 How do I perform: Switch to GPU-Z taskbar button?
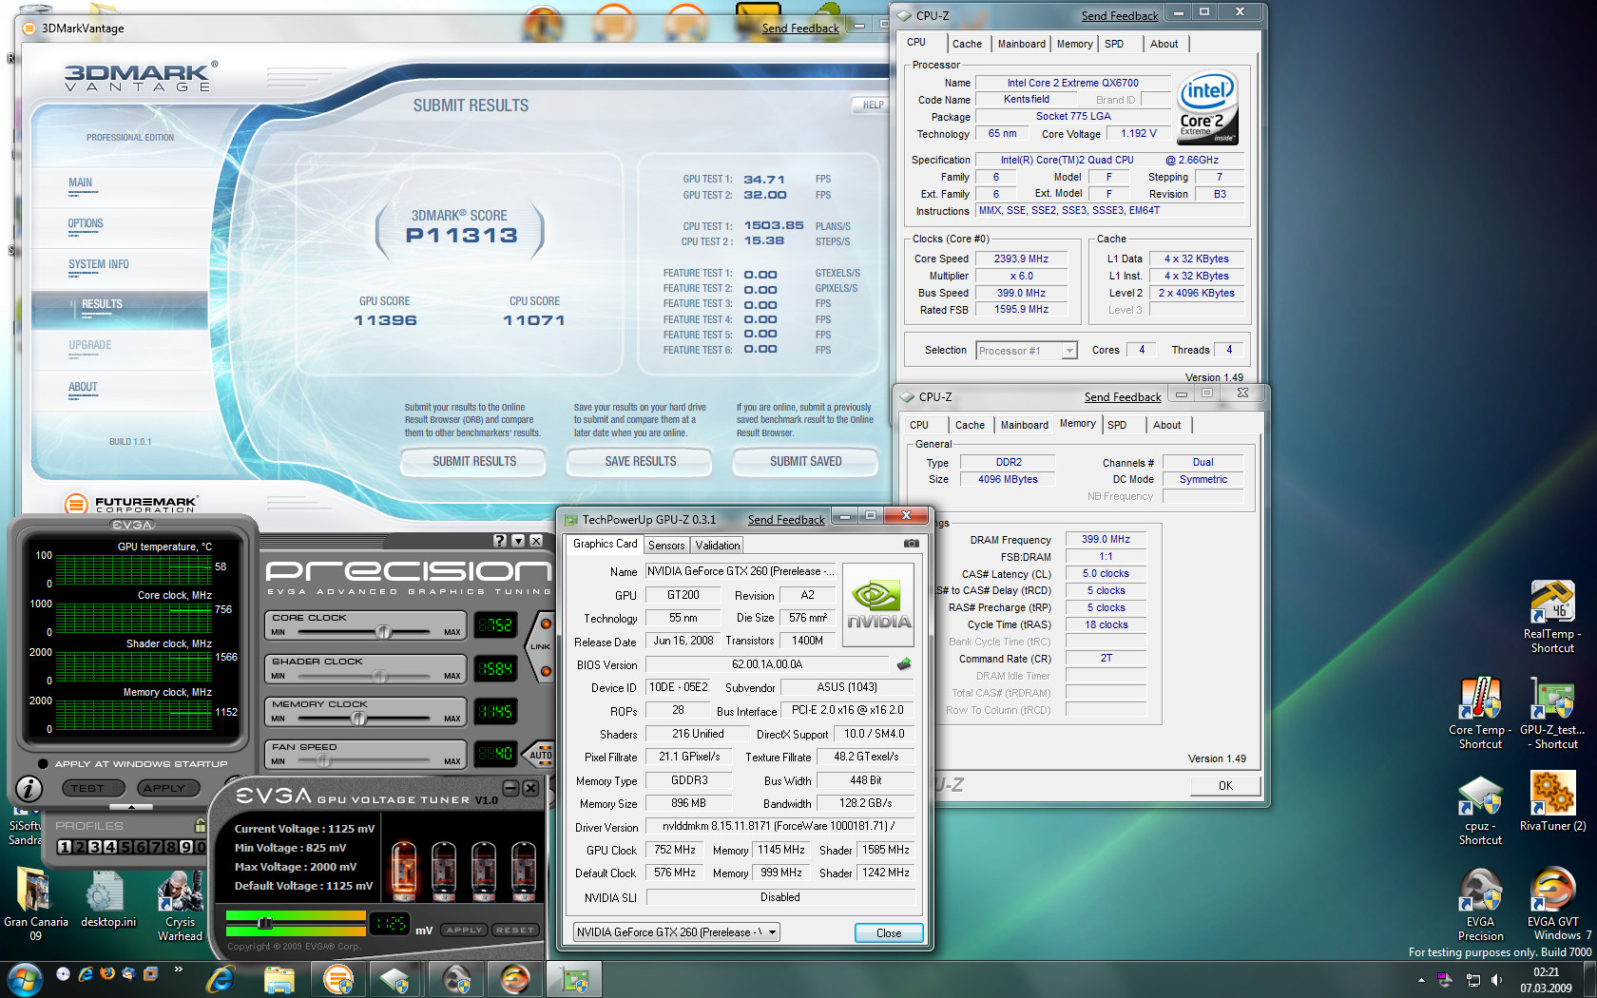click(x=574, y=979)
